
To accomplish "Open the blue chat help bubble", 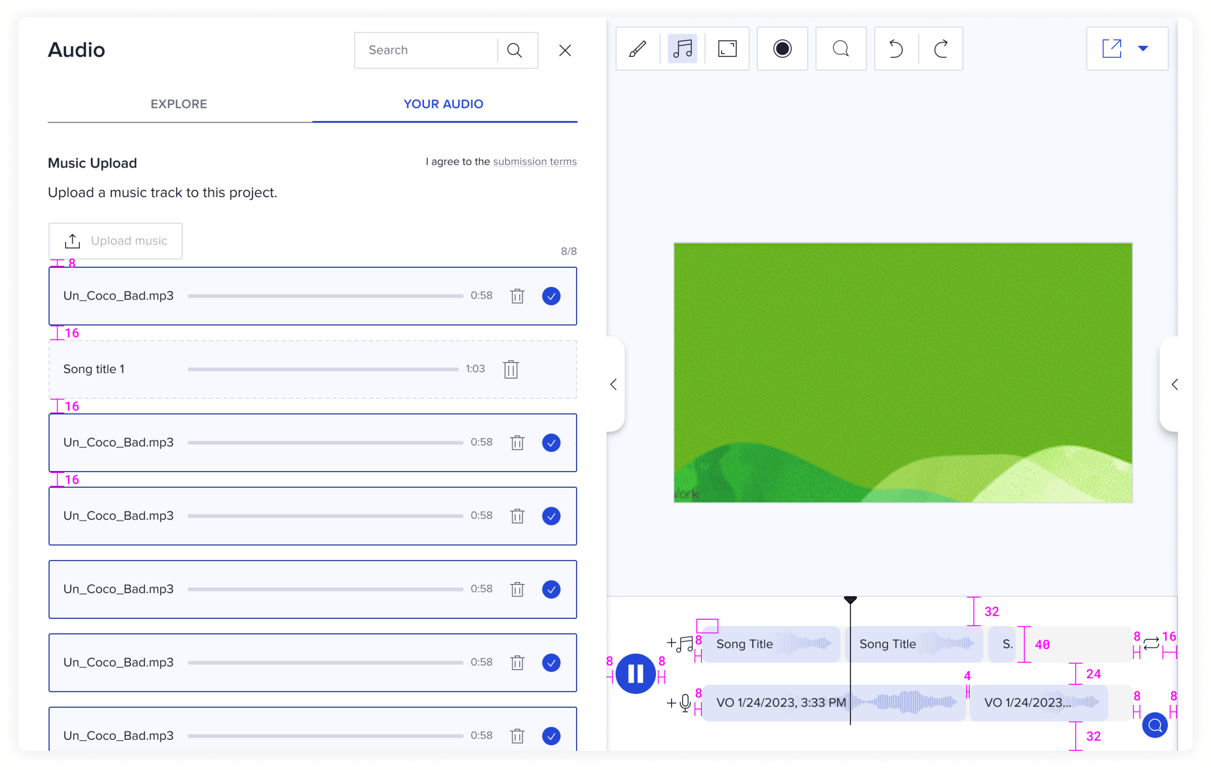I will pos(1155,725).
